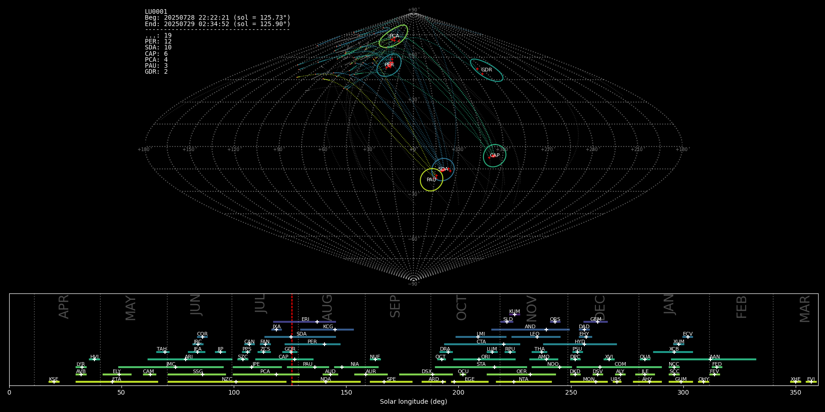Click the JUL month label

260,304
